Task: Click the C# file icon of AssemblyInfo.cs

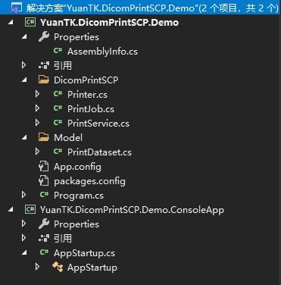Action: tap(58, 51)
